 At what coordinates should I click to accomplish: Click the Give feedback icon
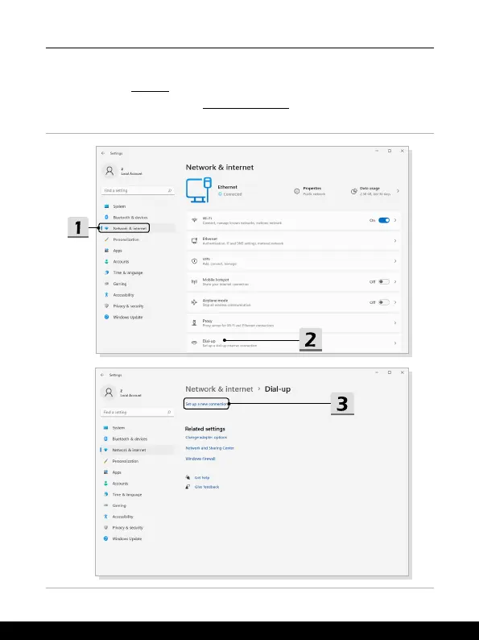pos(188,487)
